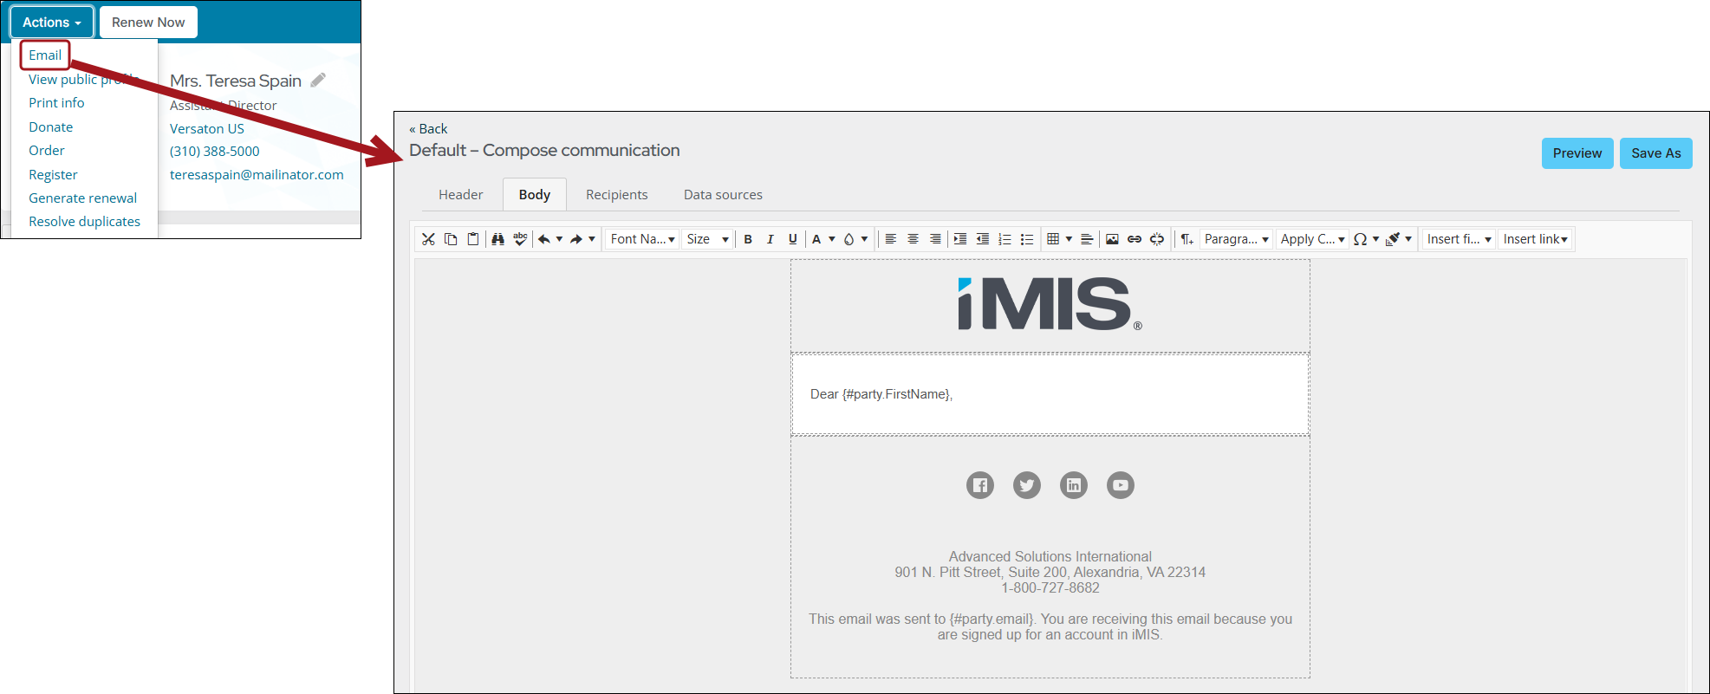Expand the undo history dropdown arrow
The image size is (1710, 694).
point(559,239)
